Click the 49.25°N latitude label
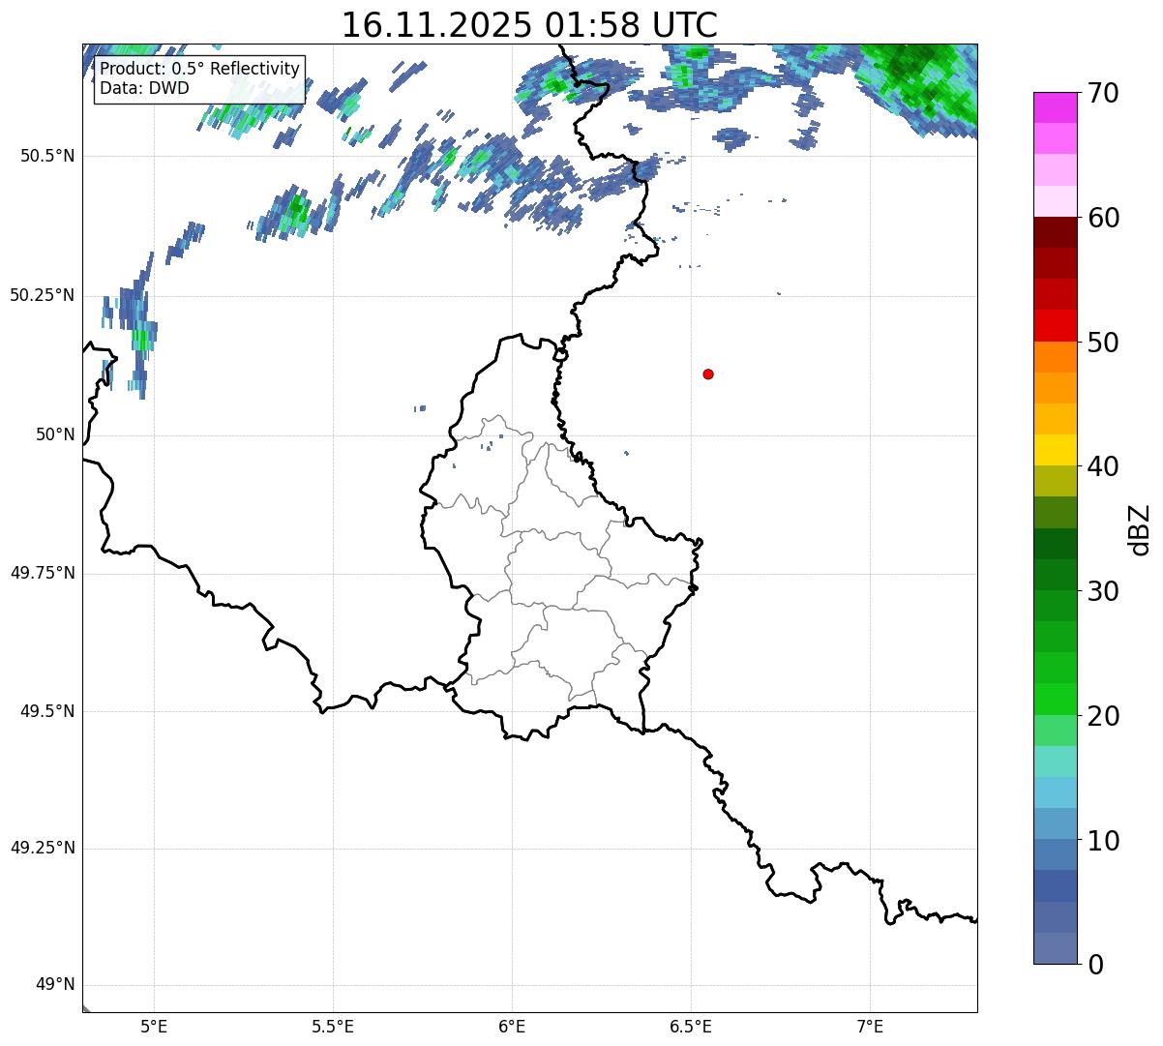The image size is (1163, 1046). coord(43,848)
